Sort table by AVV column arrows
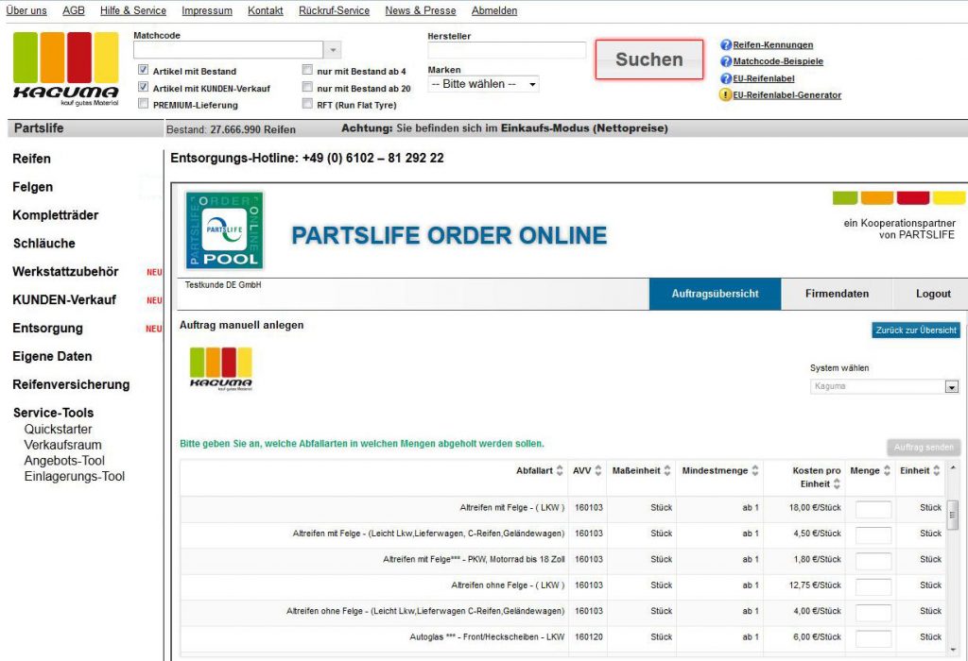Viewport: 968px width, 661px height. pyautogui.click(x=598, y=470)
